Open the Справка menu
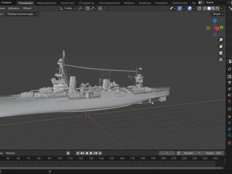 [6, 2]
